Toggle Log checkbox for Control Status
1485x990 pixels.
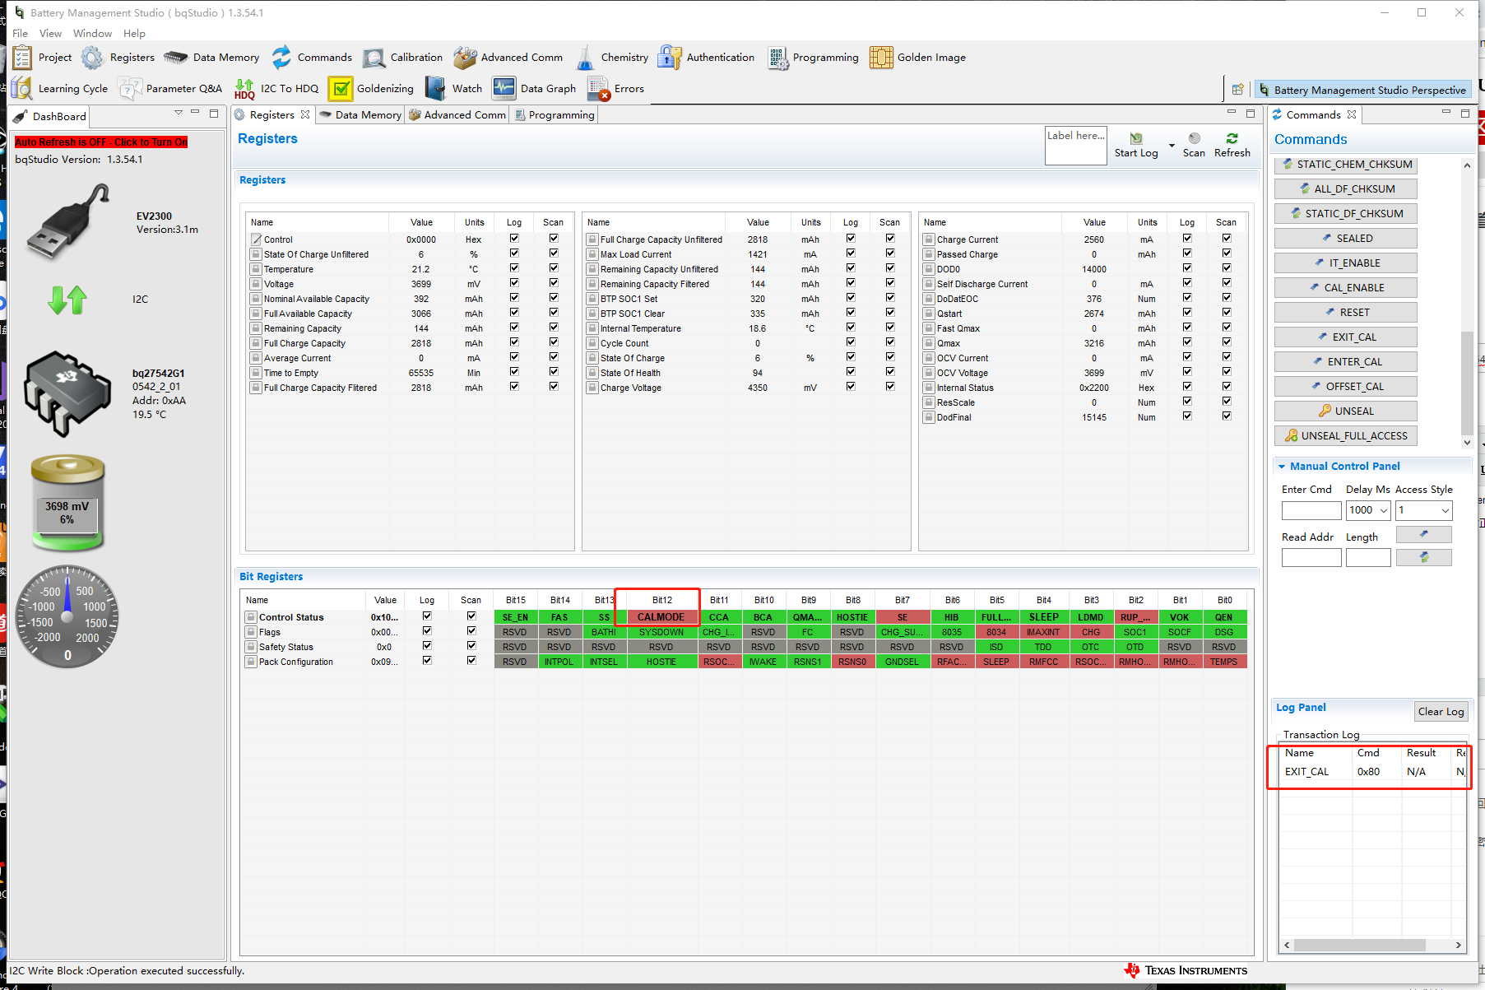tap(427, 616)
